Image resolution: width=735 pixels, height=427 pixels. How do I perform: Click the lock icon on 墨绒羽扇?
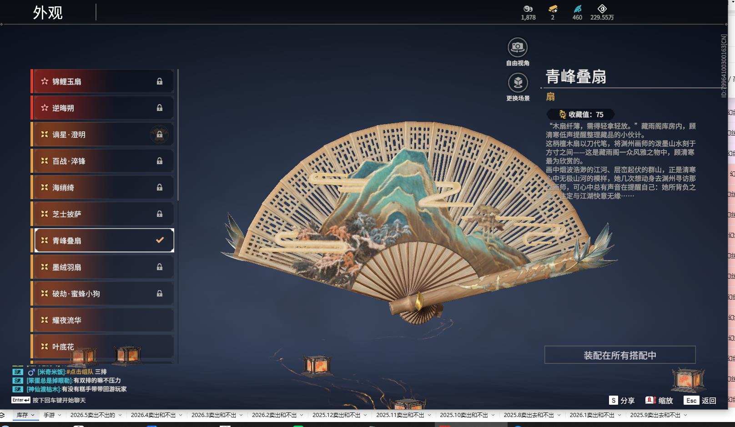(160, 267)
